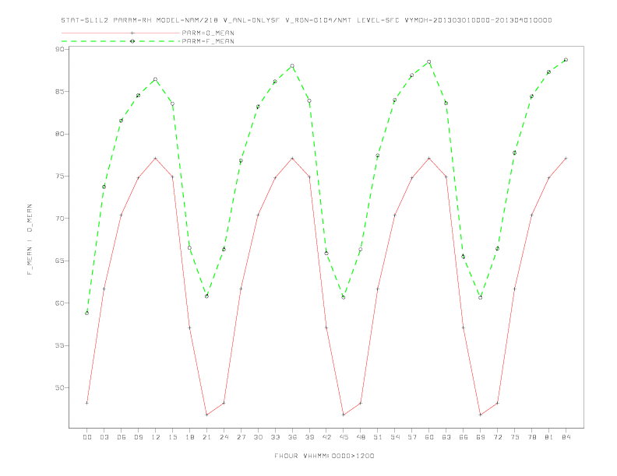Click the x-axis tick label 42
The width and height of the screenshot is (617, 476).
tap(326, 437)
